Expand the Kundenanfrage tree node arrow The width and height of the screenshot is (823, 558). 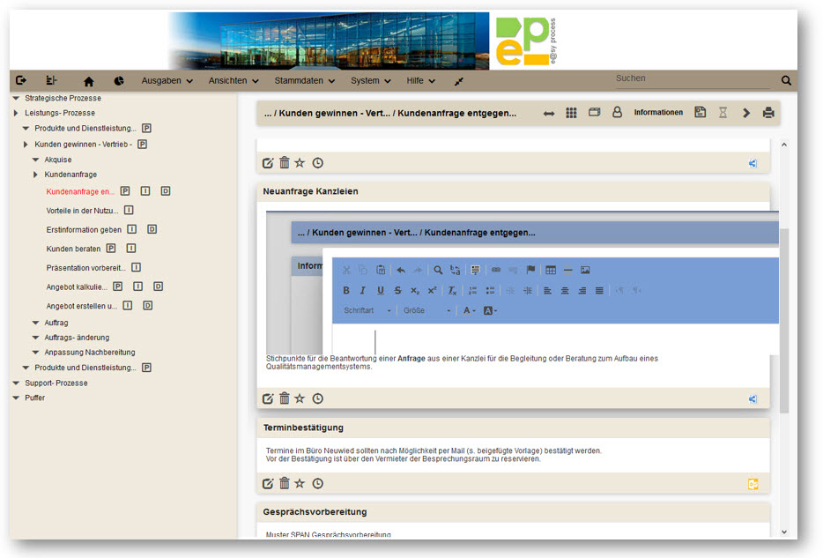click(35, 175)
